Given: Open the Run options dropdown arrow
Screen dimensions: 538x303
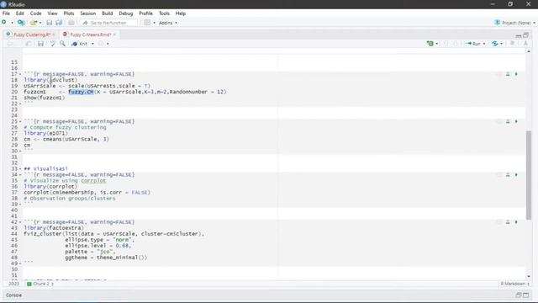Looking at the screenshot, I should [484, 44].
